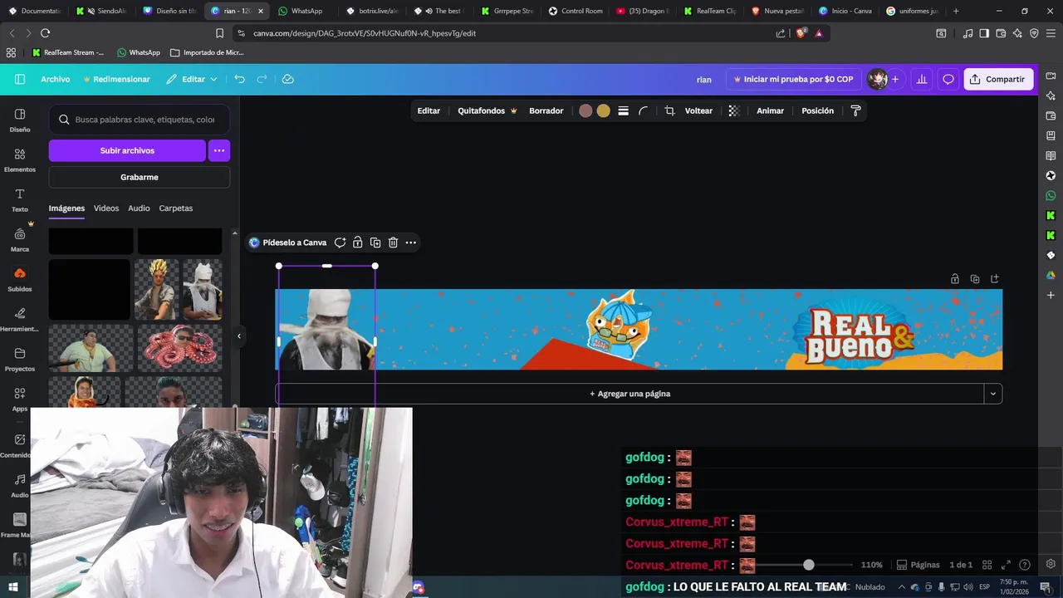Viewport: 1063px width, 598px height.
Task: Click the rotate/refresh icon next to Pídeselo a Canva
Action: click(x=340, y=243)
